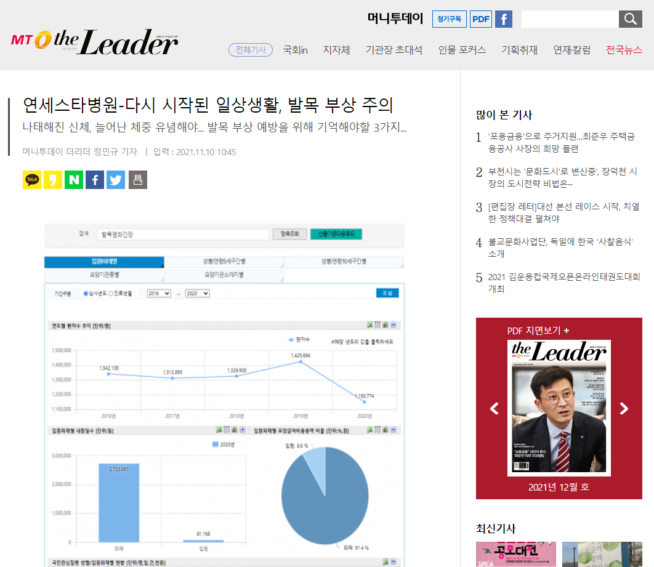Show next PDF issue with right arrow
654x567 pixels.
pyautogui.click(x=624, y=409)
